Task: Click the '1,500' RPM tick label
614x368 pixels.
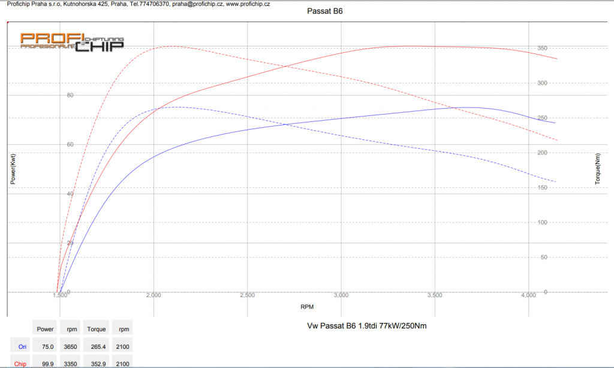Action: [60, 295]
